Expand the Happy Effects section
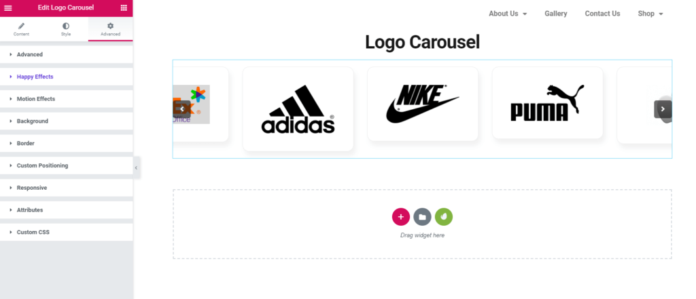The image size is (696, 299). (35, 77)
